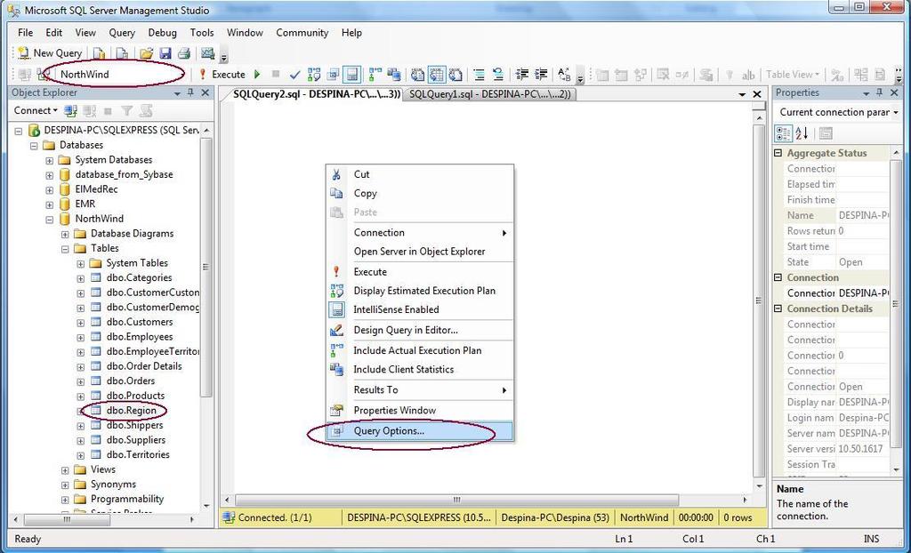Toggle IntelliSense Enabled in the context menu
The image size is (911, 553).
[420, 309]
